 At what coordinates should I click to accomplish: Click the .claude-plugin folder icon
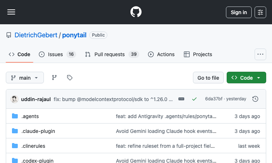click(15, 131)
